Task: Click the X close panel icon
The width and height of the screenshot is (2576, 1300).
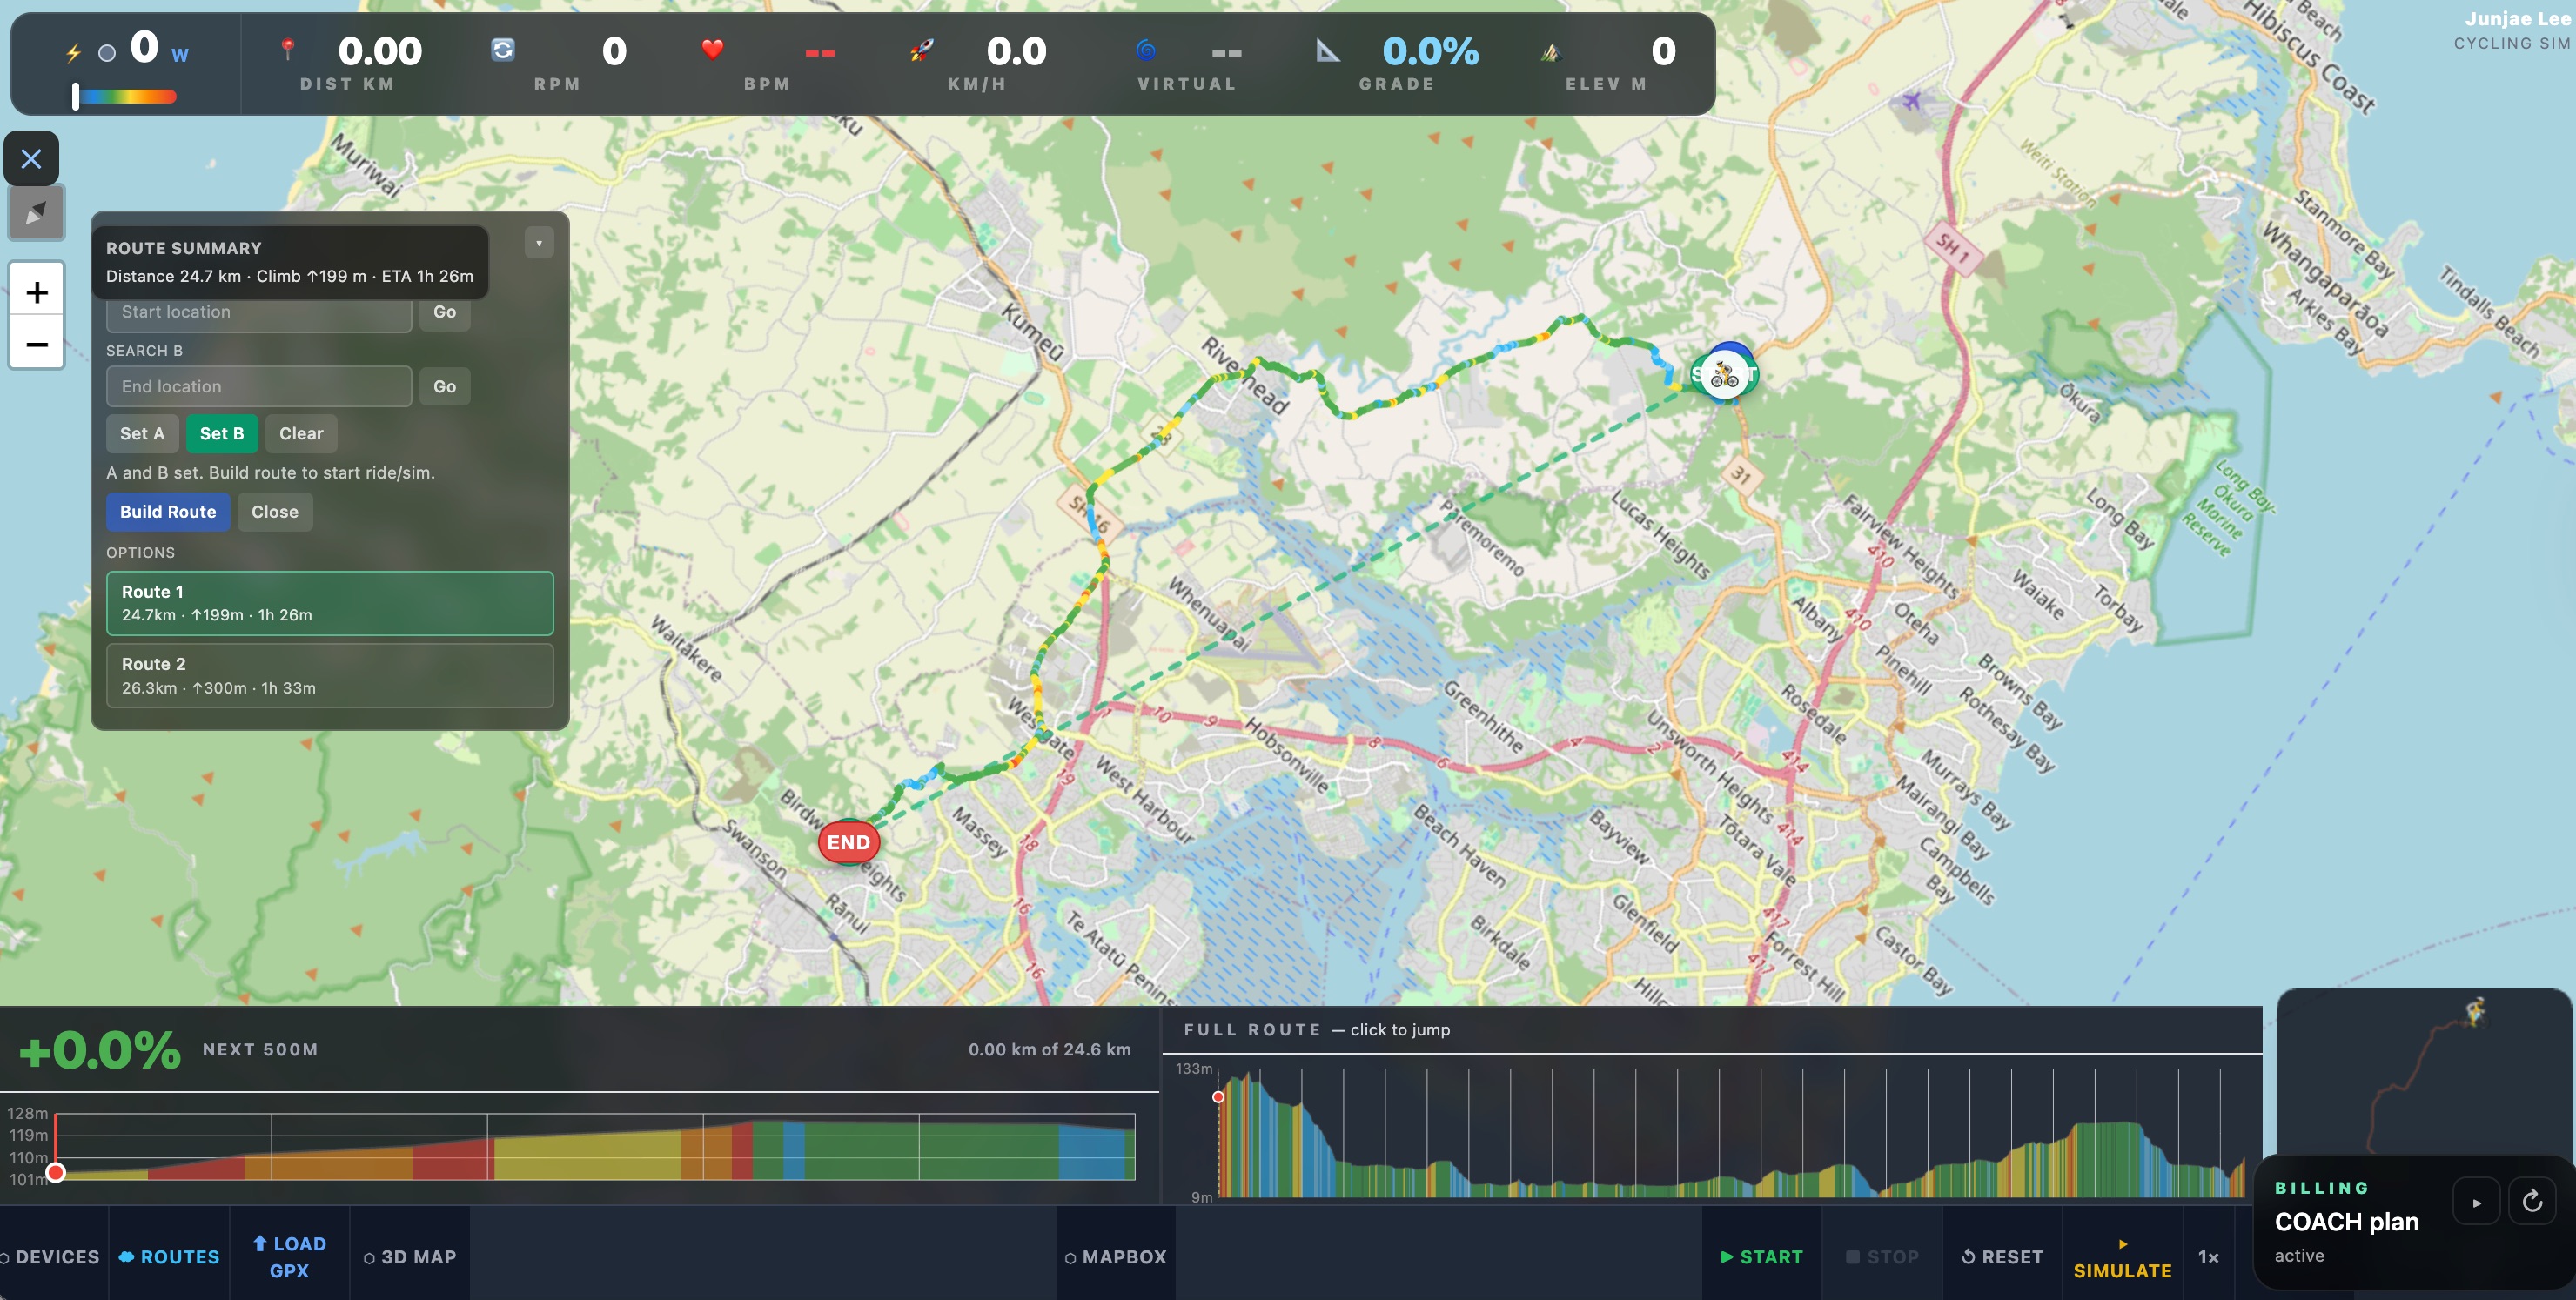Action: (31, 159)
